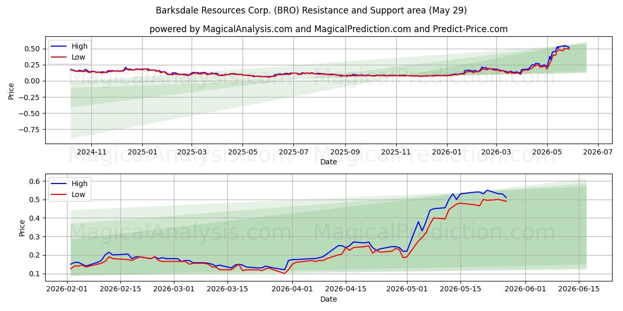Click the 0.6 price tick on bottom chart

coord(35,181)
